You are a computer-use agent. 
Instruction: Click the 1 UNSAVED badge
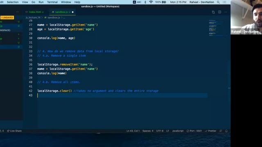(7, 18)
